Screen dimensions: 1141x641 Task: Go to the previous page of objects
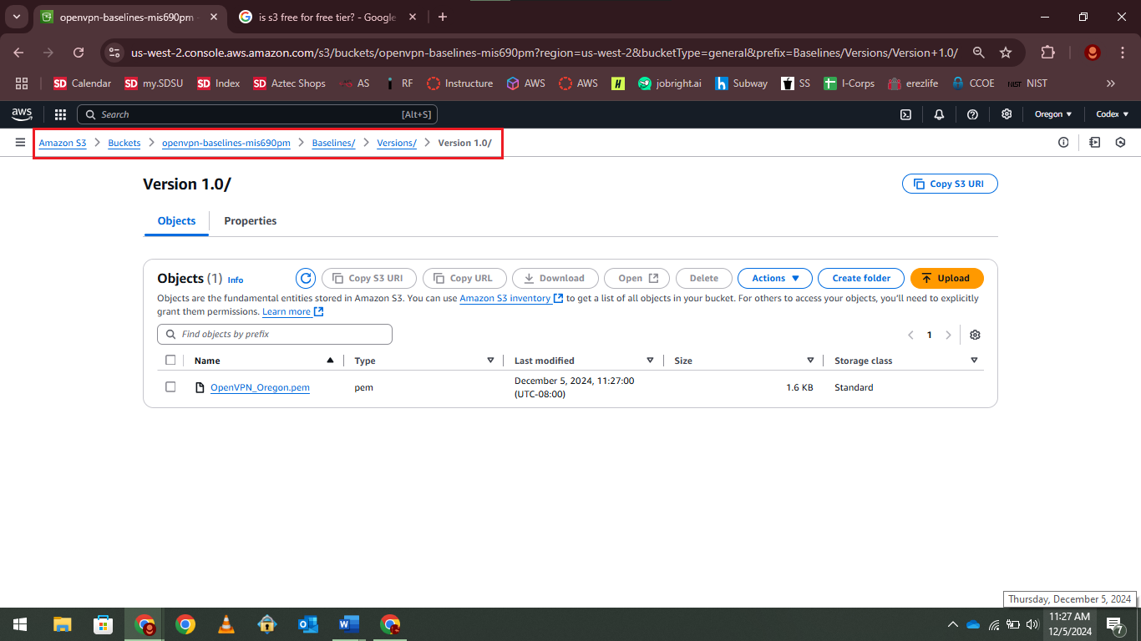910,335
